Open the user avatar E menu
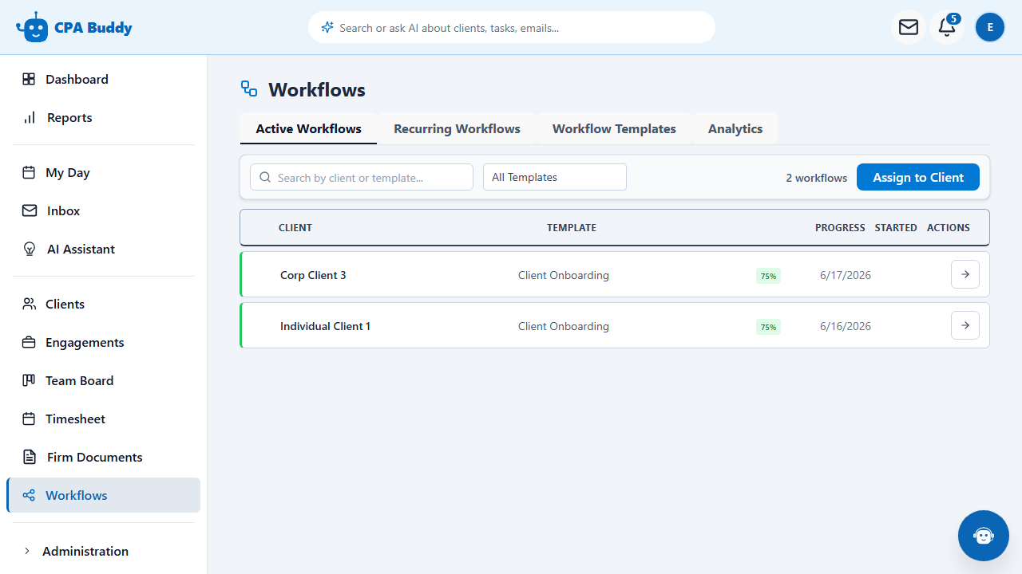Viewport: 1022px width, 574px height. pyautogui.click(x=990, y=27)
